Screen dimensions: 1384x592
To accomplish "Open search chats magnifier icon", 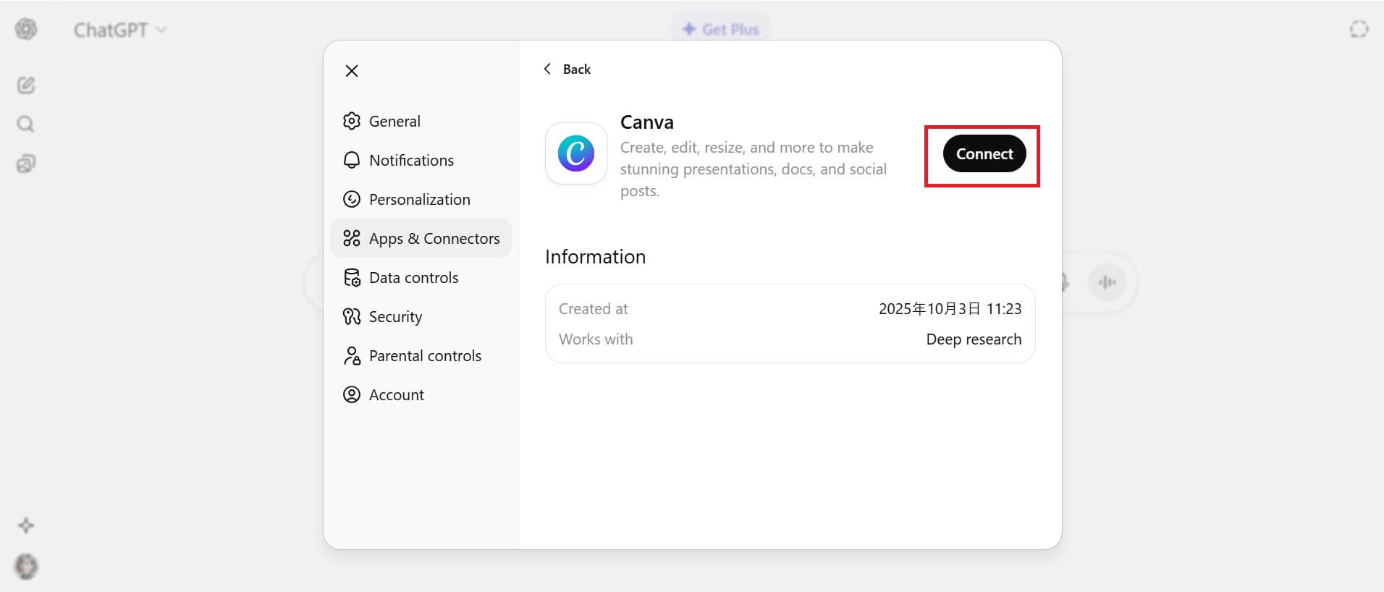I will 26,124.
